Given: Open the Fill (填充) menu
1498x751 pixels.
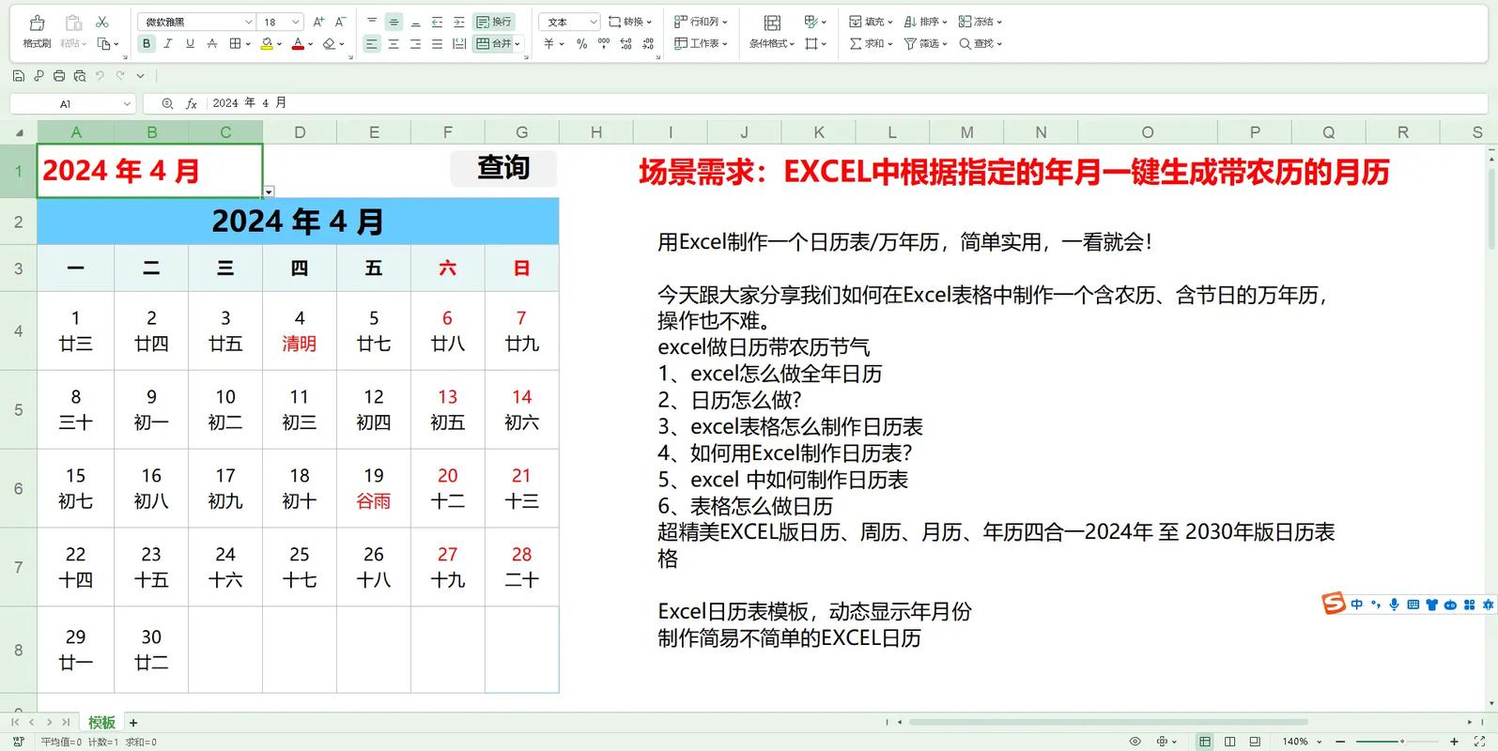Looking at the screenshot, I should 870,22.
